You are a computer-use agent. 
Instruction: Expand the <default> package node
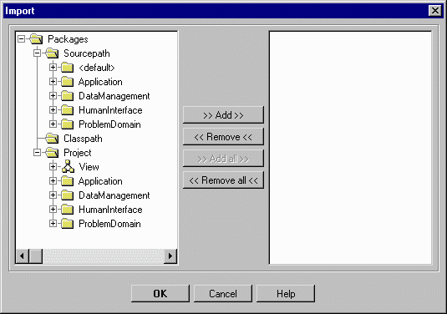(53, 68)
